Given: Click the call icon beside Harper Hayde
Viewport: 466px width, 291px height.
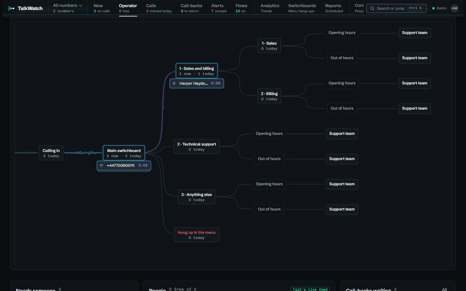Looking at the screenshot, I should (174, 83).
